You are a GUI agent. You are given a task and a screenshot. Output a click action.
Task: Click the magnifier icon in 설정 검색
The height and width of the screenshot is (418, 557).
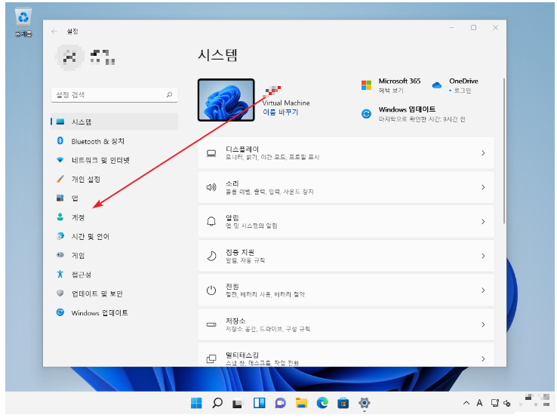(x=169, y=94)
